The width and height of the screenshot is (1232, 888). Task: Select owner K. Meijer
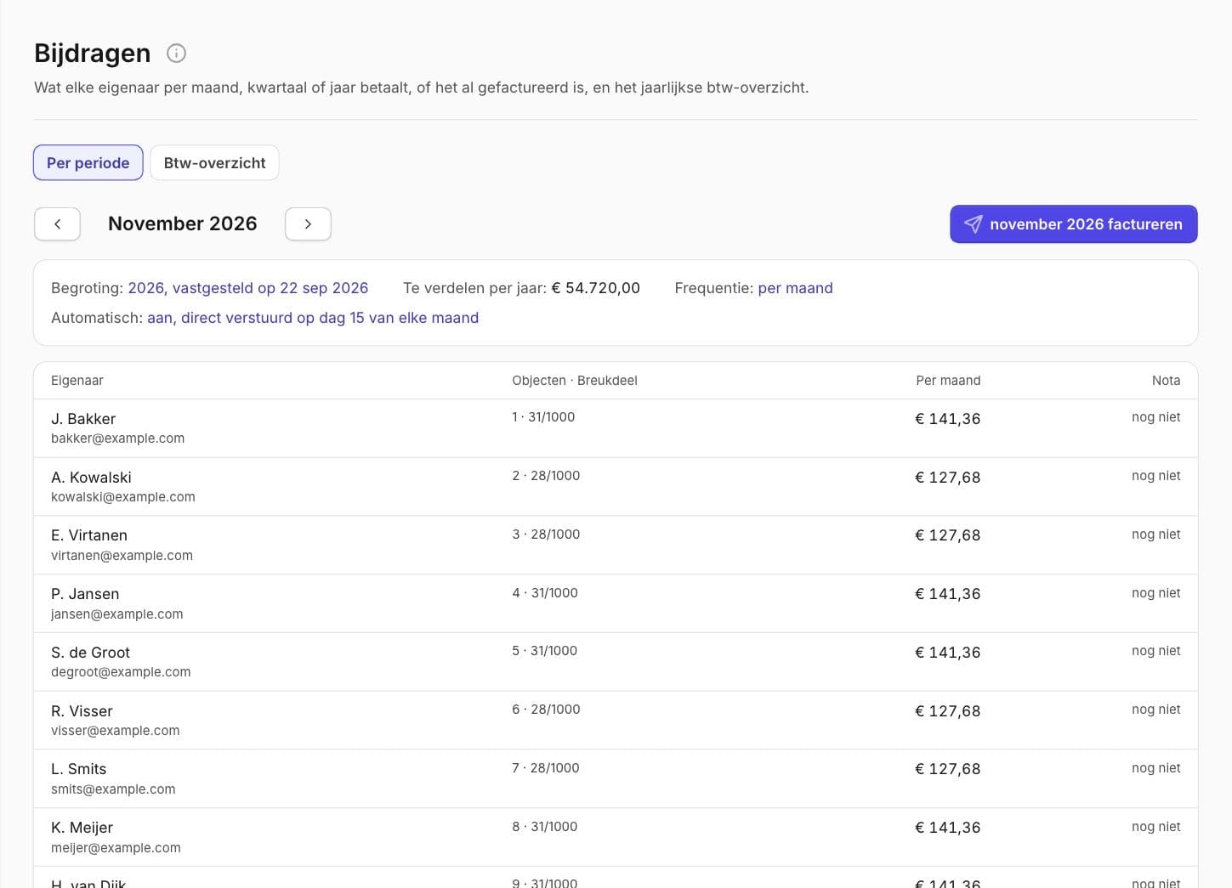click(x=82, y=828)
